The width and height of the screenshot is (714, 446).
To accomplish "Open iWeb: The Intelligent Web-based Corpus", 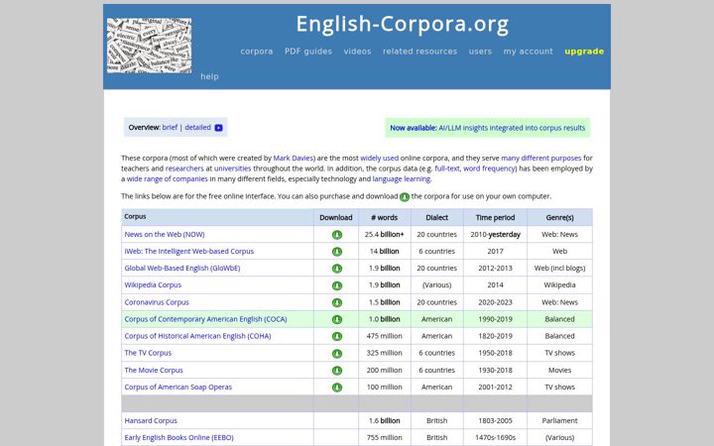I will pyautogui.click(x=189, y=251).
